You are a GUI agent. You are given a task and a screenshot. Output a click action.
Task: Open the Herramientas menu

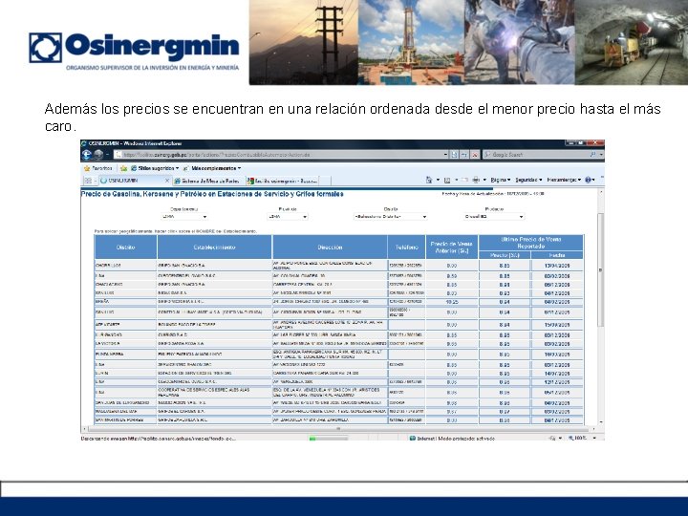564,180
